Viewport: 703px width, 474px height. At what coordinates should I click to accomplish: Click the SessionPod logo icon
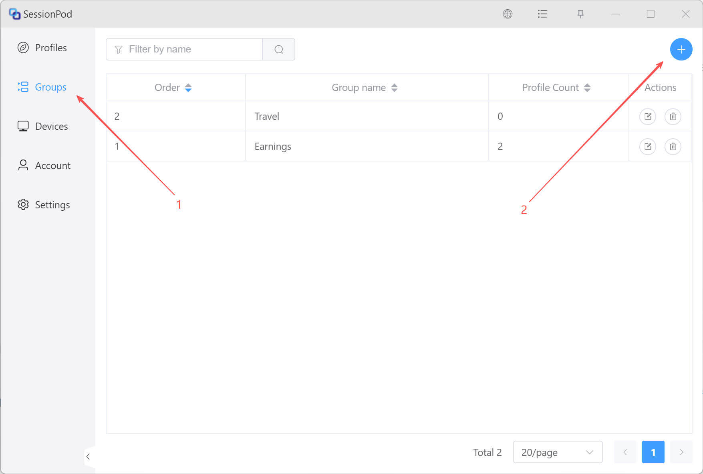14,14
